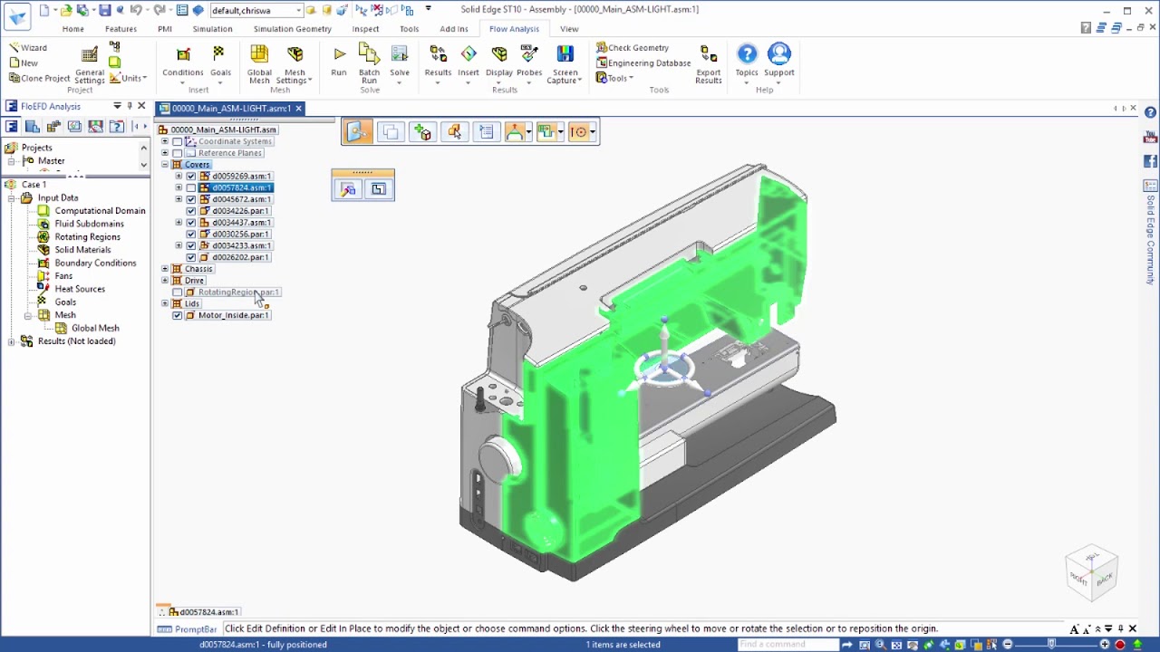Click Clone Project
Screen dimensions: 1160x652
[39, 78]
